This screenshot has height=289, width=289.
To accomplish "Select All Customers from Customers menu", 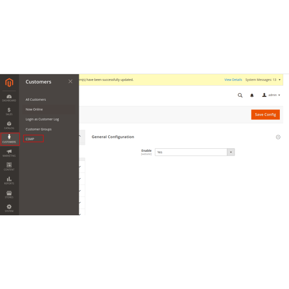I will (x=36, y=100).
